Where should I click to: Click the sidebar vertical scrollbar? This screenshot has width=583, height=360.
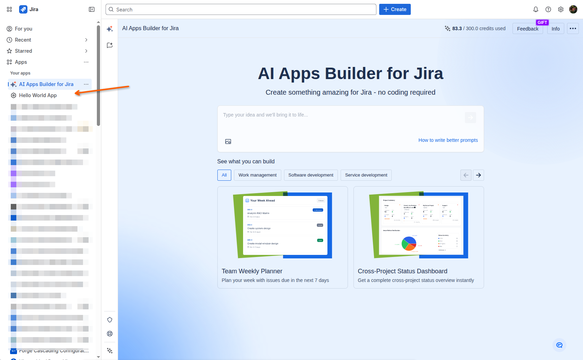[98, 76]
